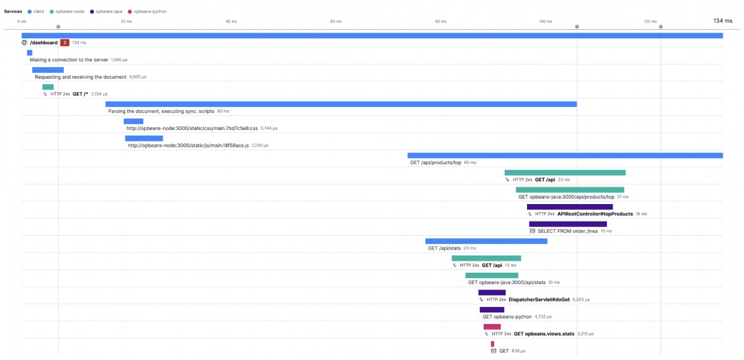The image size is (744, 360).
Task: Click the transaction icon before HTTP 2xx GET /*
Action: click(45, 94)
